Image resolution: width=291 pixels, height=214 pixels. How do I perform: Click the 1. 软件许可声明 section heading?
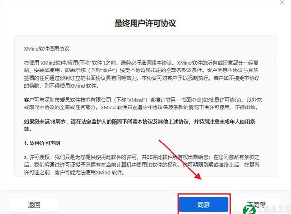pyautogui.click(x=42, y=143)
